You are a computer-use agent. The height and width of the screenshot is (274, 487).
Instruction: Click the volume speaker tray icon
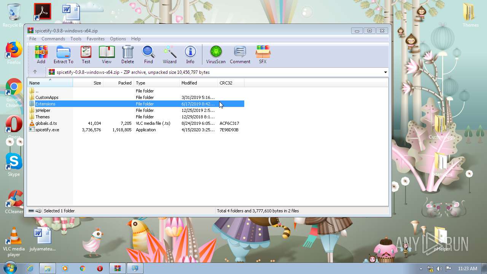[439, 269]
